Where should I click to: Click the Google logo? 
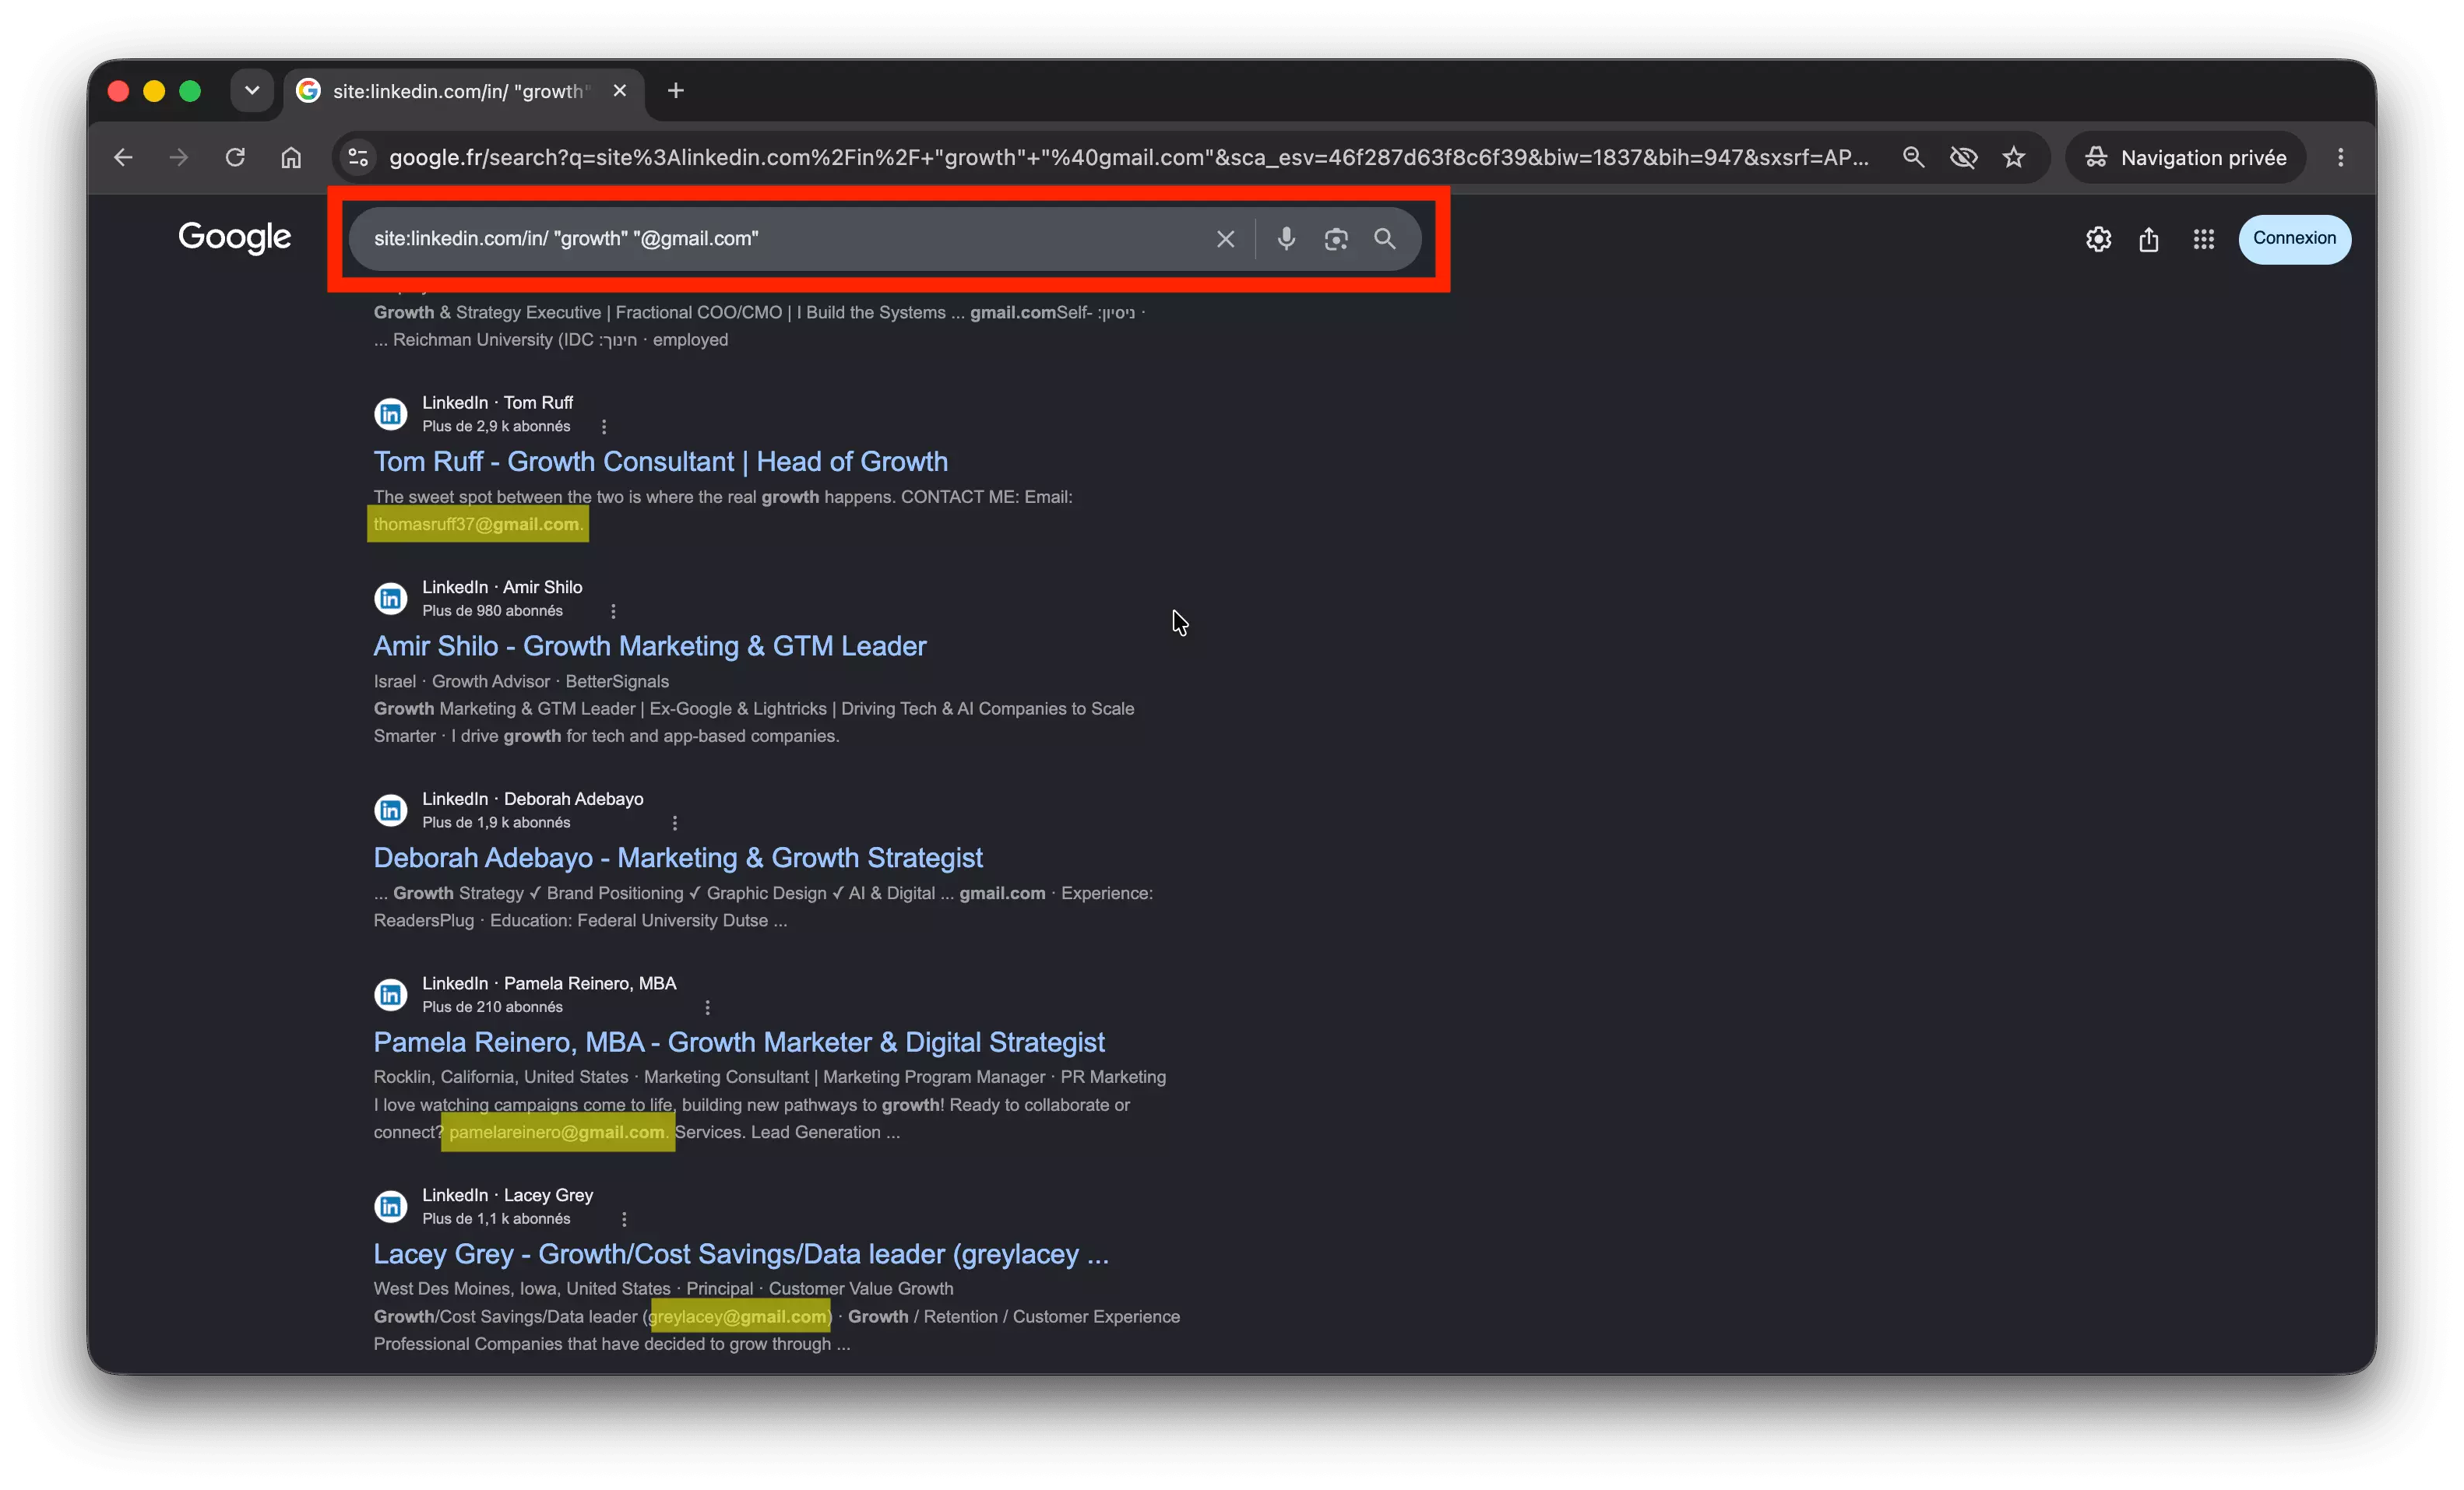pyautogui.click(x=235, y=237)
